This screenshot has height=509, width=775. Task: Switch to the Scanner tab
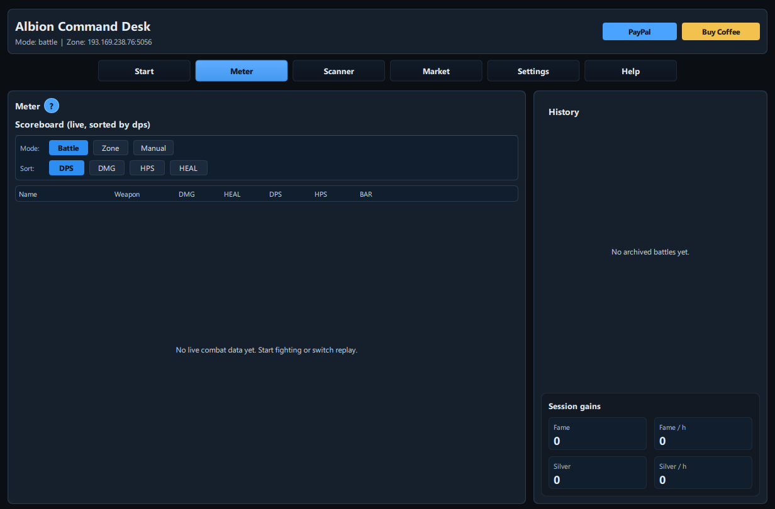(338, 70)
